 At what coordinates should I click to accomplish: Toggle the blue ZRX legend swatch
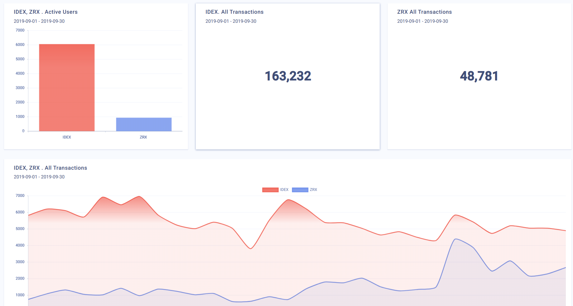tap(300, 190)
